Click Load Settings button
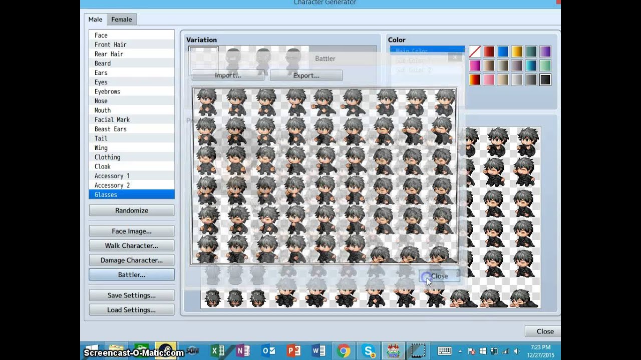The image size is (641, 360). coord(132,309)
